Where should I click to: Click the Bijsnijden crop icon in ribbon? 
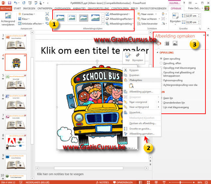(175, 16)
